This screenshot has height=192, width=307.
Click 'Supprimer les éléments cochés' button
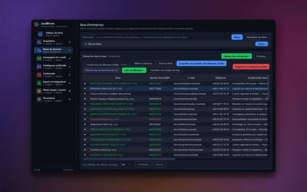(251, 66)
